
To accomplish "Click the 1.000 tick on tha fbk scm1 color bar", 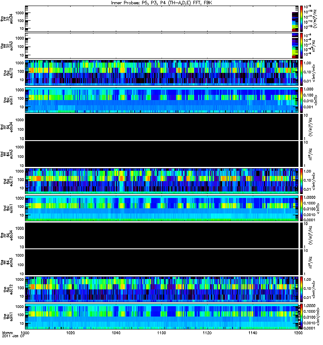I will click(308, 89).
